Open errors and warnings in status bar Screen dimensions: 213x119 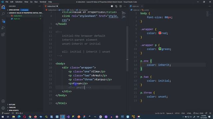(19, 113)
